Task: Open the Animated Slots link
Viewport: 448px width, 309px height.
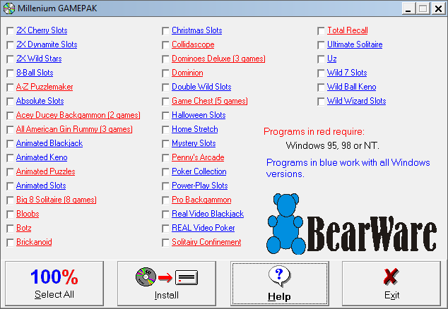Action: pos(41,186)
